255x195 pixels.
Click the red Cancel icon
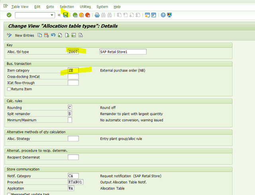click(88, 15)
